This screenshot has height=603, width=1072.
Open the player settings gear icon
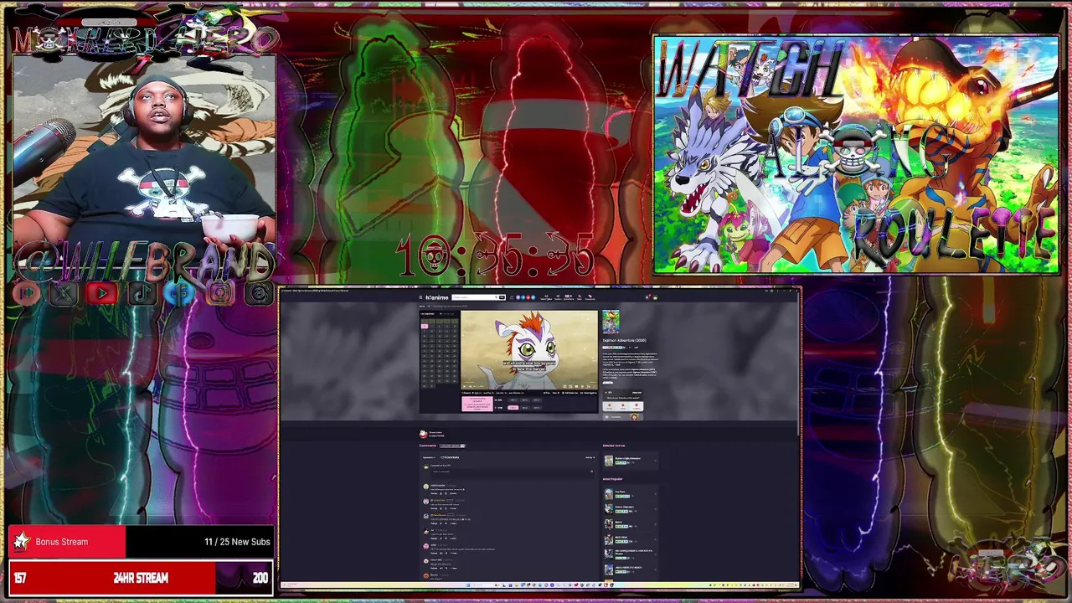click(582, 386)
